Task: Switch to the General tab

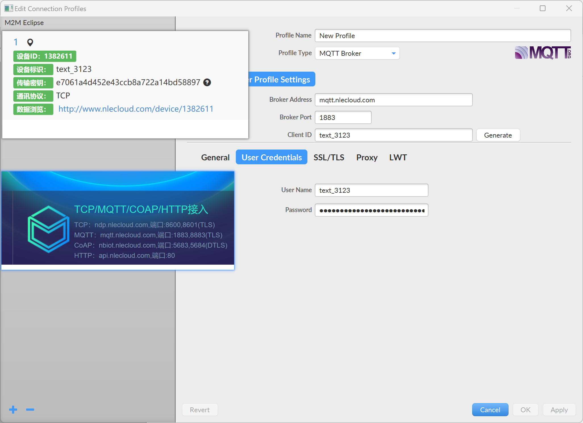Action: tap(215, 157)
